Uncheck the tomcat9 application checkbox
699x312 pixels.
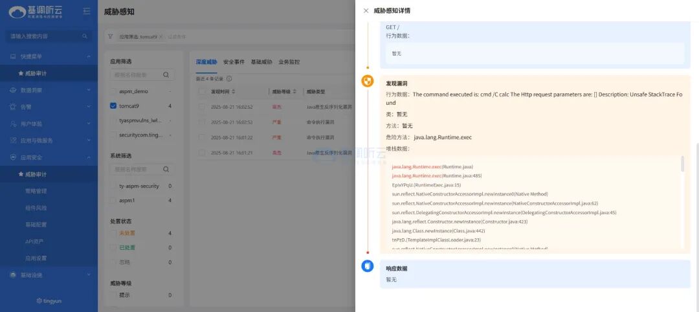click(113, 106)
